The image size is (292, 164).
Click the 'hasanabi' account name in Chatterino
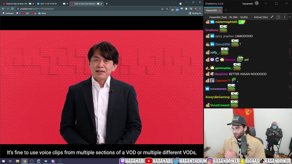(x=247, y=4)
